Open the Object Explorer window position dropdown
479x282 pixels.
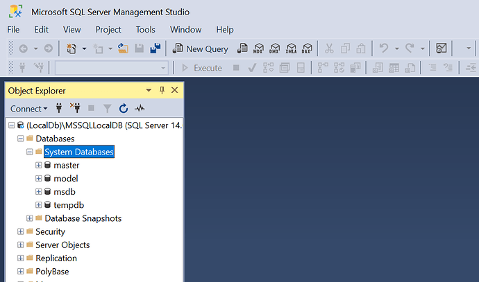click(x=149, y=90)
